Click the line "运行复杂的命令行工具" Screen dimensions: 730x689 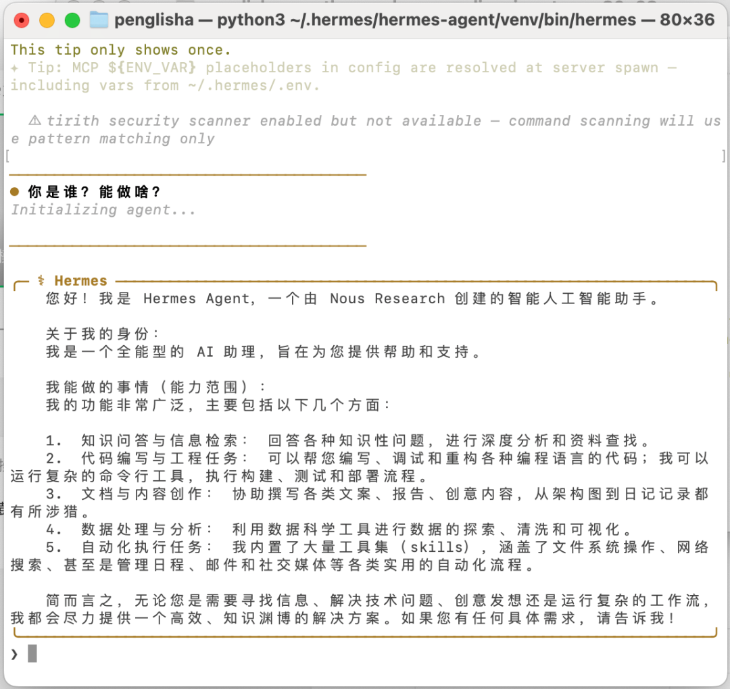click(219, 476)
